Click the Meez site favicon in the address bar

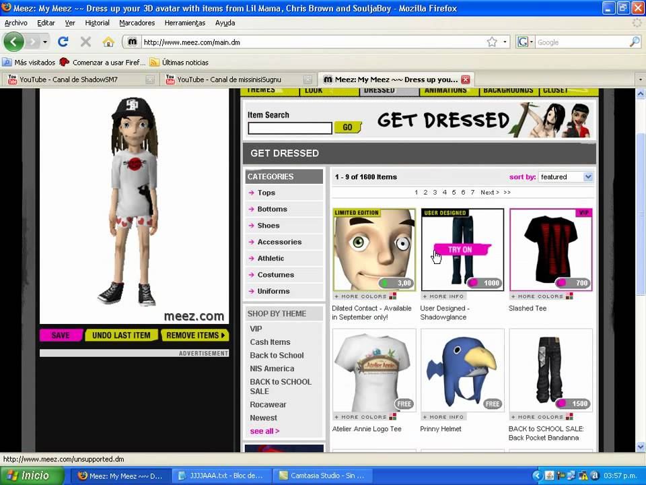tap(133, 42)
